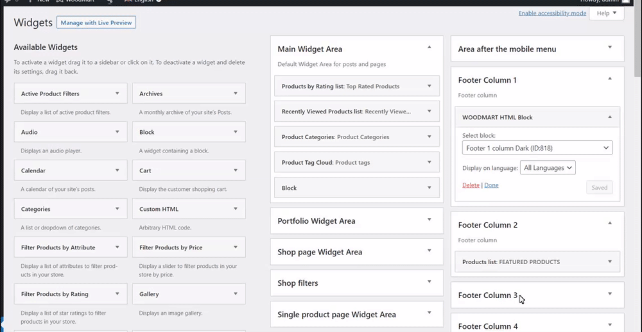Open the Help tab
This screenshot has width=642, height=332.
tap(606, 13)
